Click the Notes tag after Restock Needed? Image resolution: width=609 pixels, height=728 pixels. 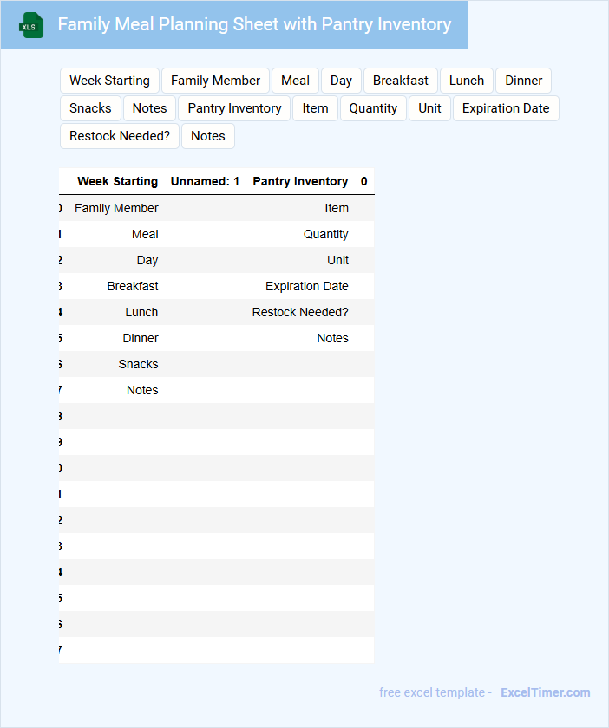[x=208, y=136]
